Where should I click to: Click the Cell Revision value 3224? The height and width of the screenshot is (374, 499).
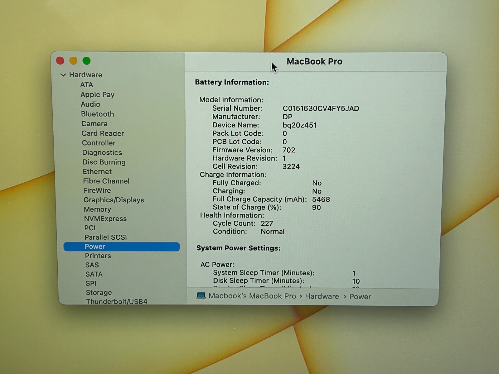(x=291, y=167)
